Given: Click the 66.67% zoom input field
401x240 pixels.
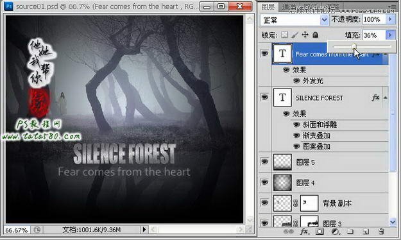Looking at the screenshot, I should pyautogui.click(x=17, y=230).
